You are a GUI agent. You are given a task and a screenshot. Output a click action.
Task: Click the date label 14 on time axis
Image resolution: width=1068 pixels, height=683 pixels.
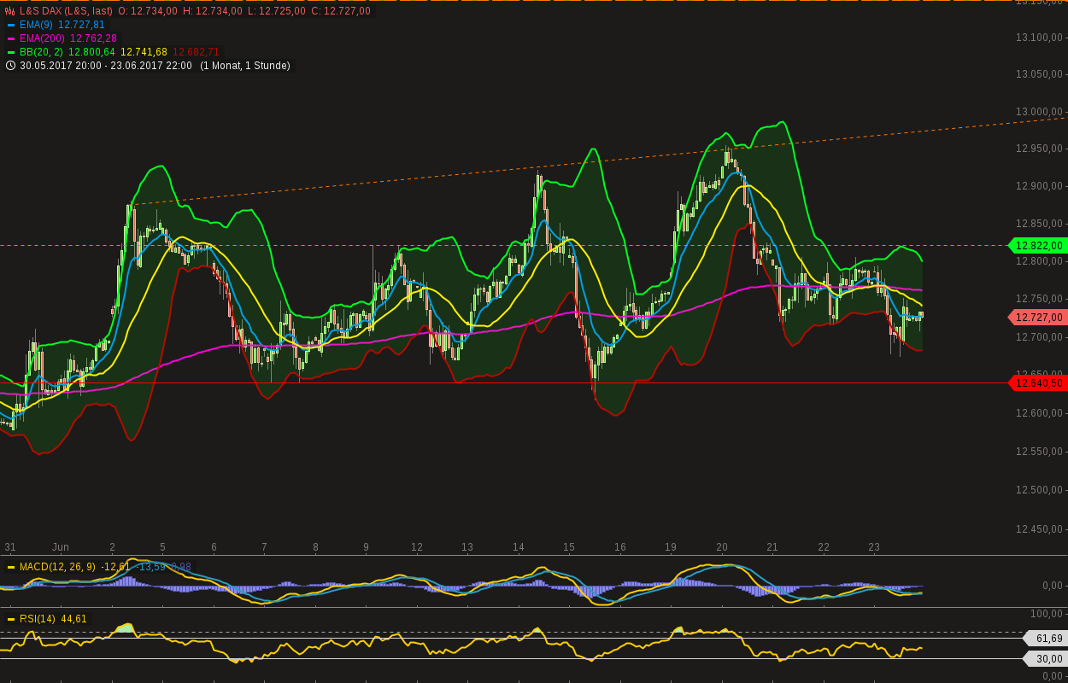click(518, 547)
